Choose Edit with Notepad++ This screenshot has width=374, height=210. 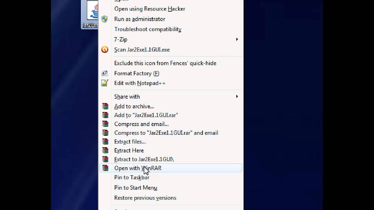pyautogui.click(x=140, y=83)
